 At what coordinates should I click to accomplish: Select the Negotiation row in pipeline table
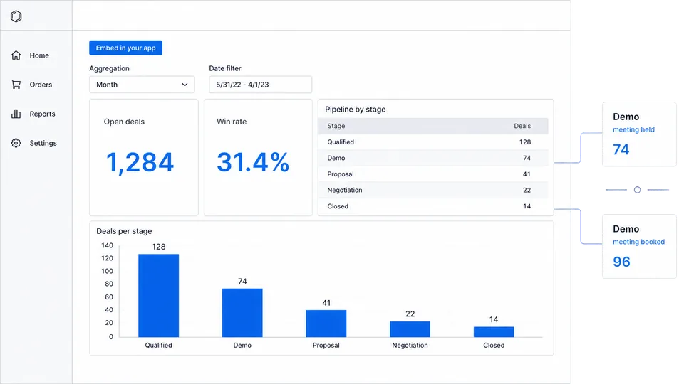click(433, 191)
